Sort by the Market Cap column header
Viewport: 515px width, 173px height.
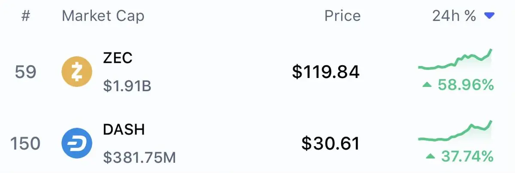click(103, 16)
